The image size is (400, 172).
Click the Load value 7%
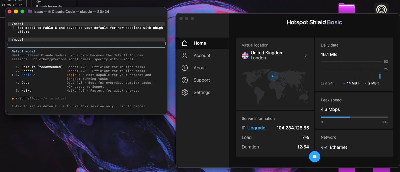tap(305, 137)
